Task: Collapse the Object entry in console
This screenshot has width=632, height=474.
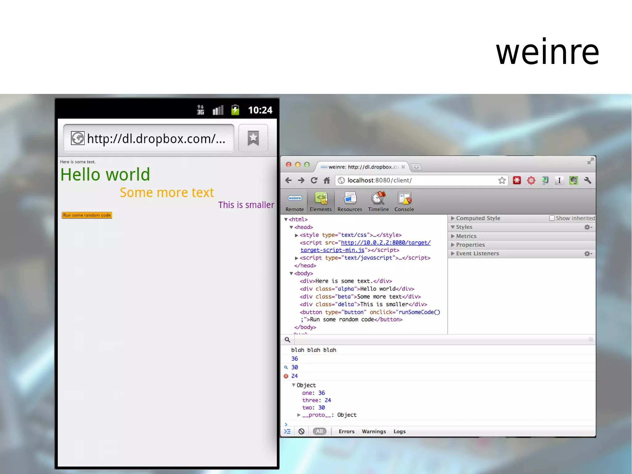Action: (x=293, y=385)
